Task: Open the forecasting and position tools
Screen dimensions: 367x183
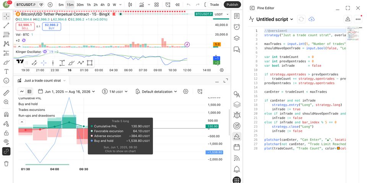Action: pos(6,53)
